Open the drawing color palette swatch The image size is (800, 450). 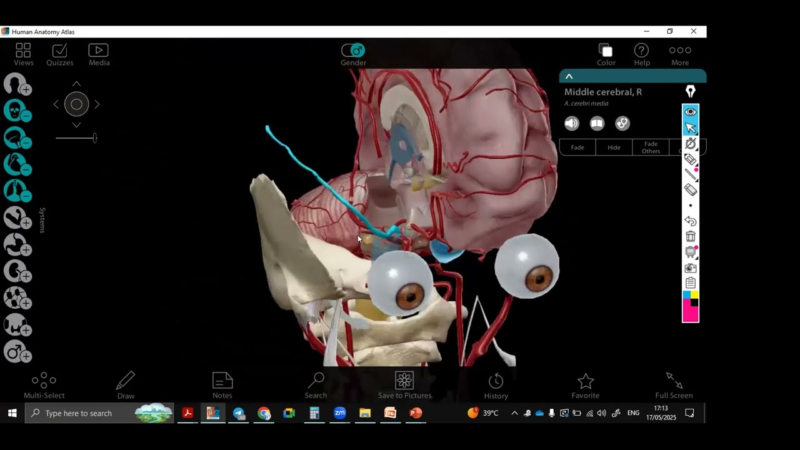[691, 306]
